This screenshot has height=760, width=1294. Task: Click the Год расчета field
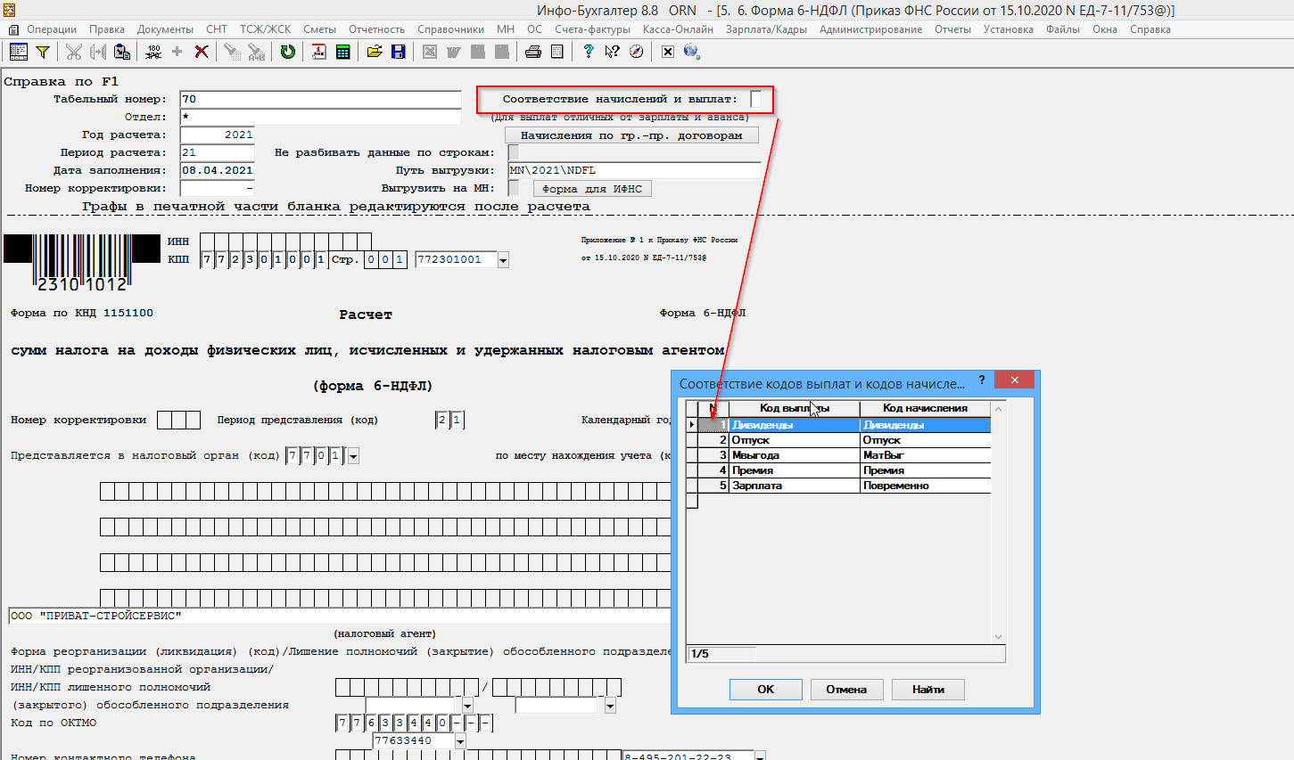point(218,135)
